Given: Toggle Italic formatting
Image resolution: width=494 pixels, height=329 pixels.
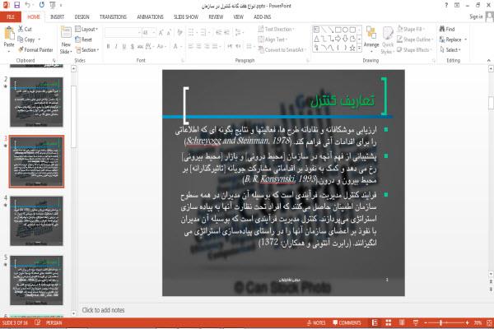Looking at the screenshot, I should tap(116, 47).
